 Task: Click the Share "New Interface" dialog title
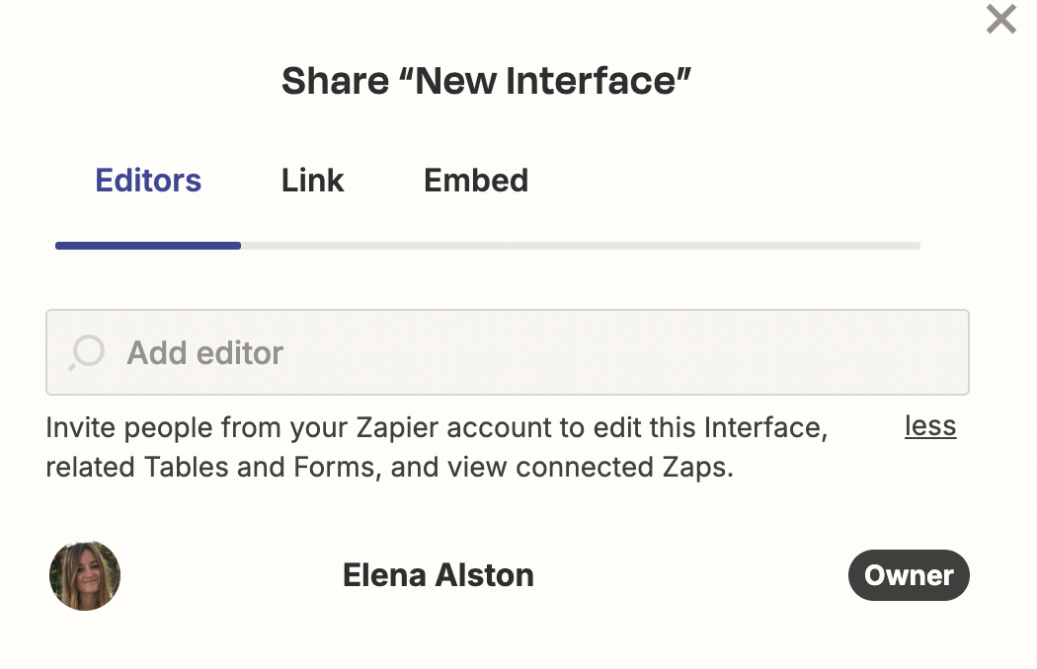(486, 81)
